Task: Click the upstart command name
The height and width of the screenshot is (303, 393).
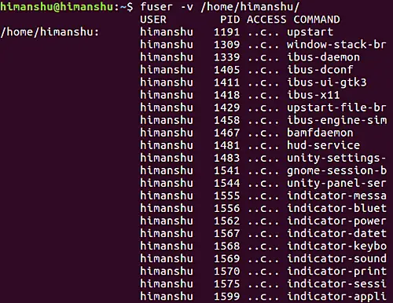Action: pos(310,33)
